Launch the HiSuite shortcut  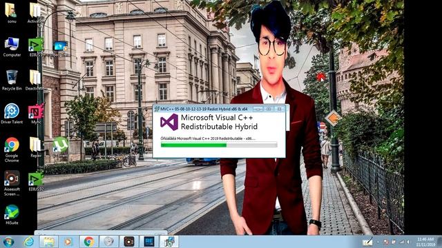coord(12,215)
